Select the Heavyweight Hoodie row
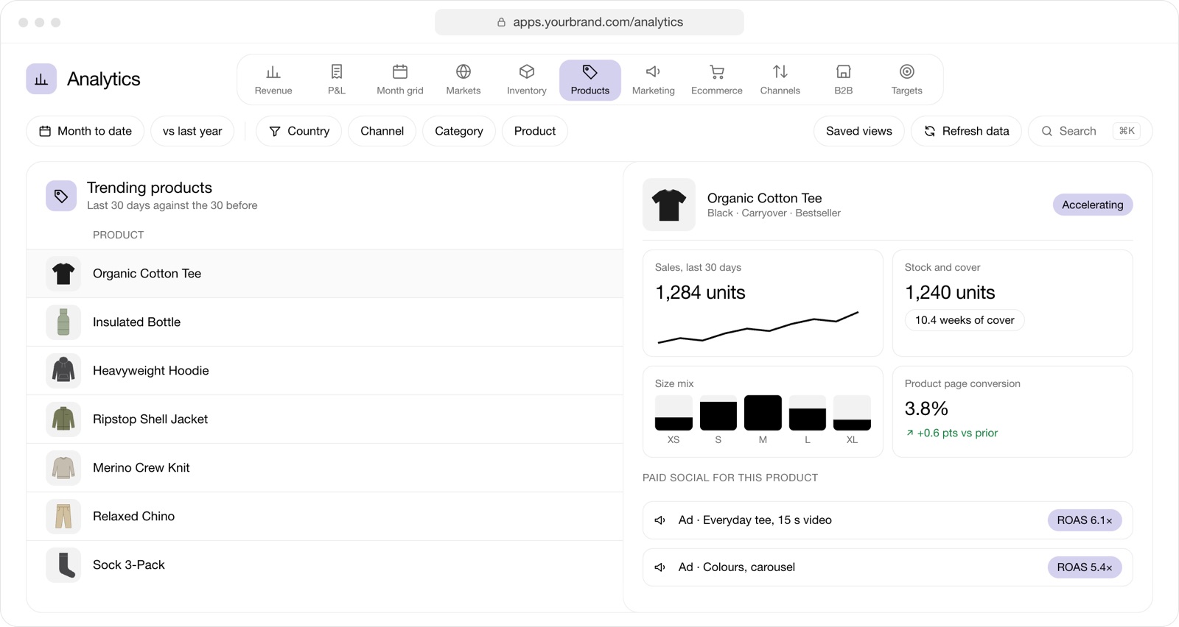Viewport: 1179px width, 627px height. [325, 371]
